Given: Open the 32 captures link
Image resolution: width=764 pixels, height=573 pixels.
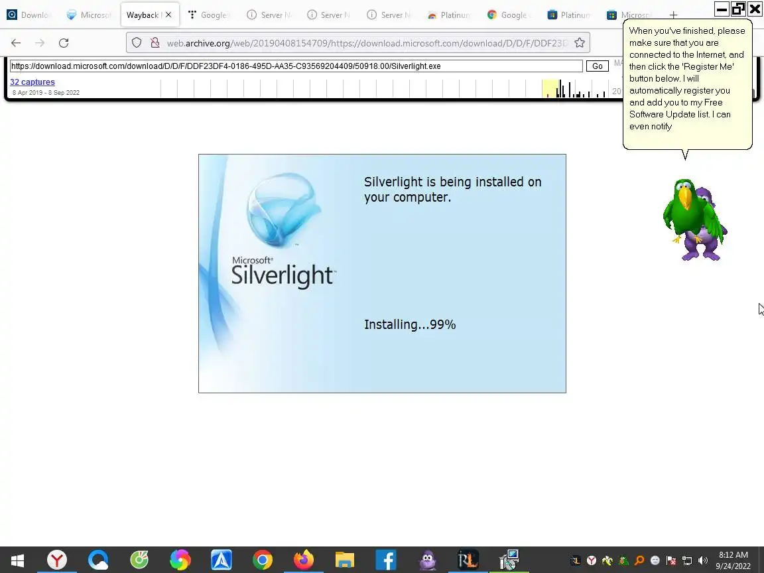Looking at the screenshot, I should tap(32, 82).
